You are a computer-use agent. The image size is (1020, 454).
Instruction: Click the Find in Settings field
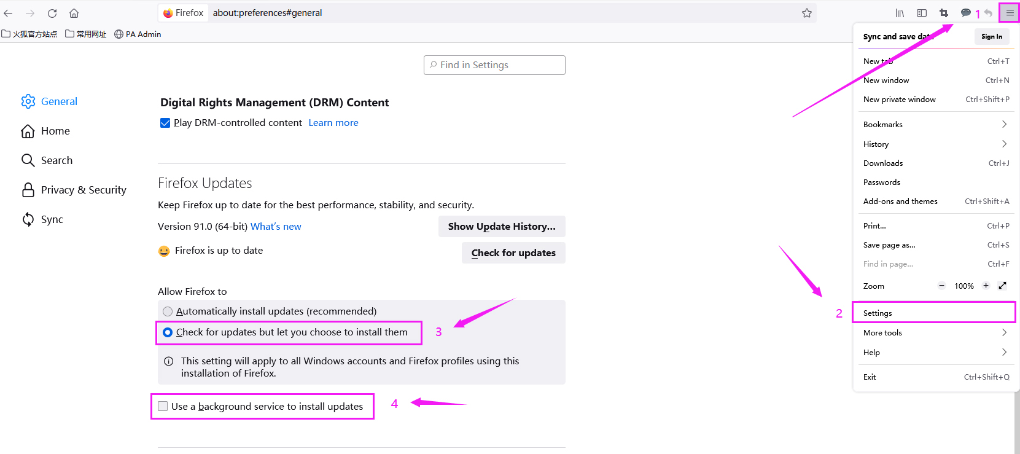(494, 65)
